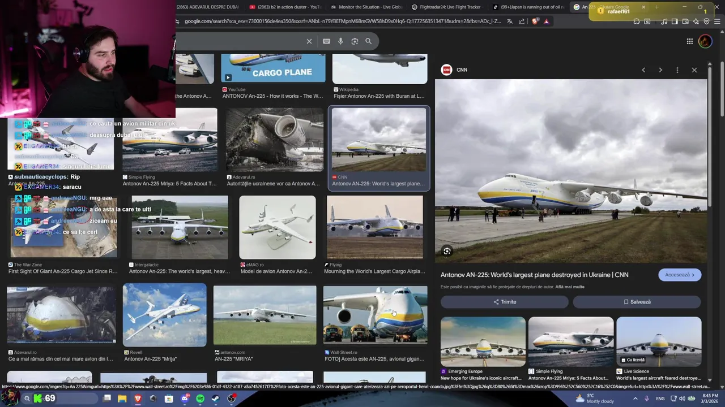Click the browser address bar URL
Viewport: 725px width, 407px height.
(x=342, y=21)
